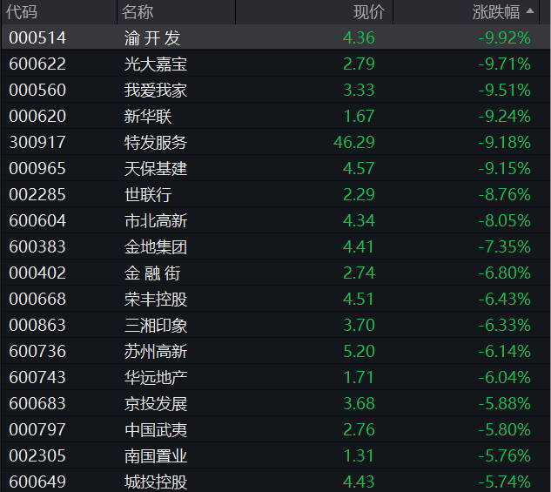Select stock code 002285
This screenshot has height=492, width=551.
pyautogui.click(x=37, y=195)
